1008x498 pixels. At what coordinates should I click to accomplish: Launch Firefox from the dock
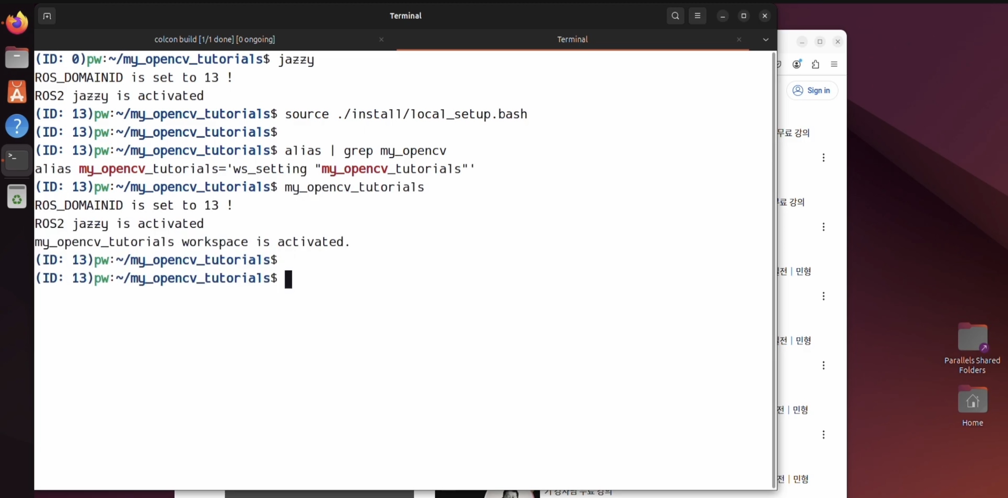point(17,23)
